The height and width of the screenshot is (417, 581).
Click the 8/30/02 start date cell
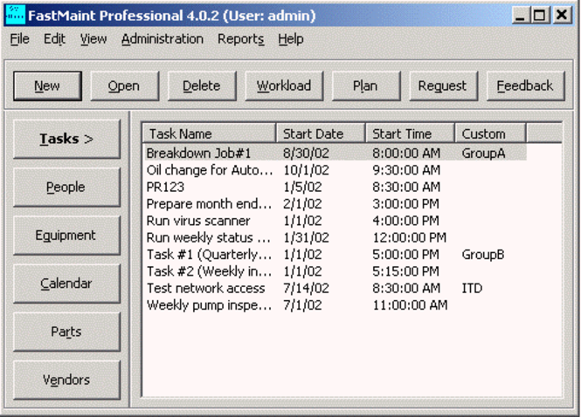306,154
